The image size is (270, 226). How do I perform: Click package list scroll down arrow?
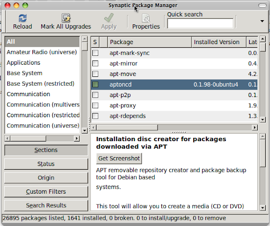[x=262, y=120]
